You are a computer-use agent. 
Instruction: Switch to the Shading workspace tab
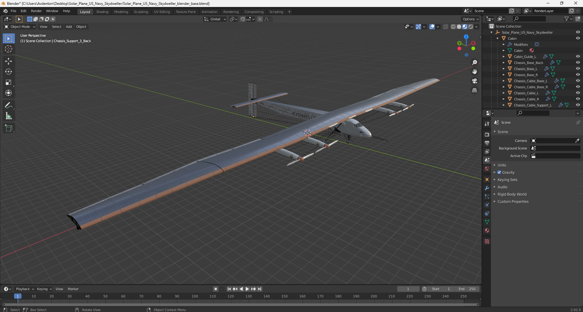(102, 12)
